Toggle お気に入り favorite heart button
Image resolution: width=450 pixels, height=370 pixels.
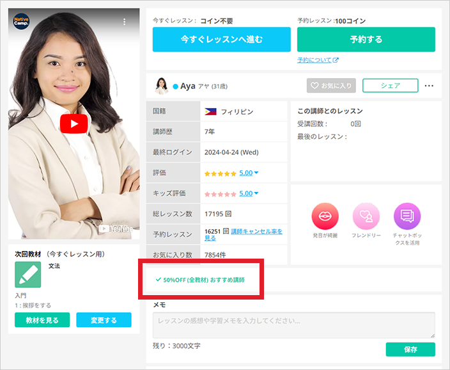tap(330, 86)
